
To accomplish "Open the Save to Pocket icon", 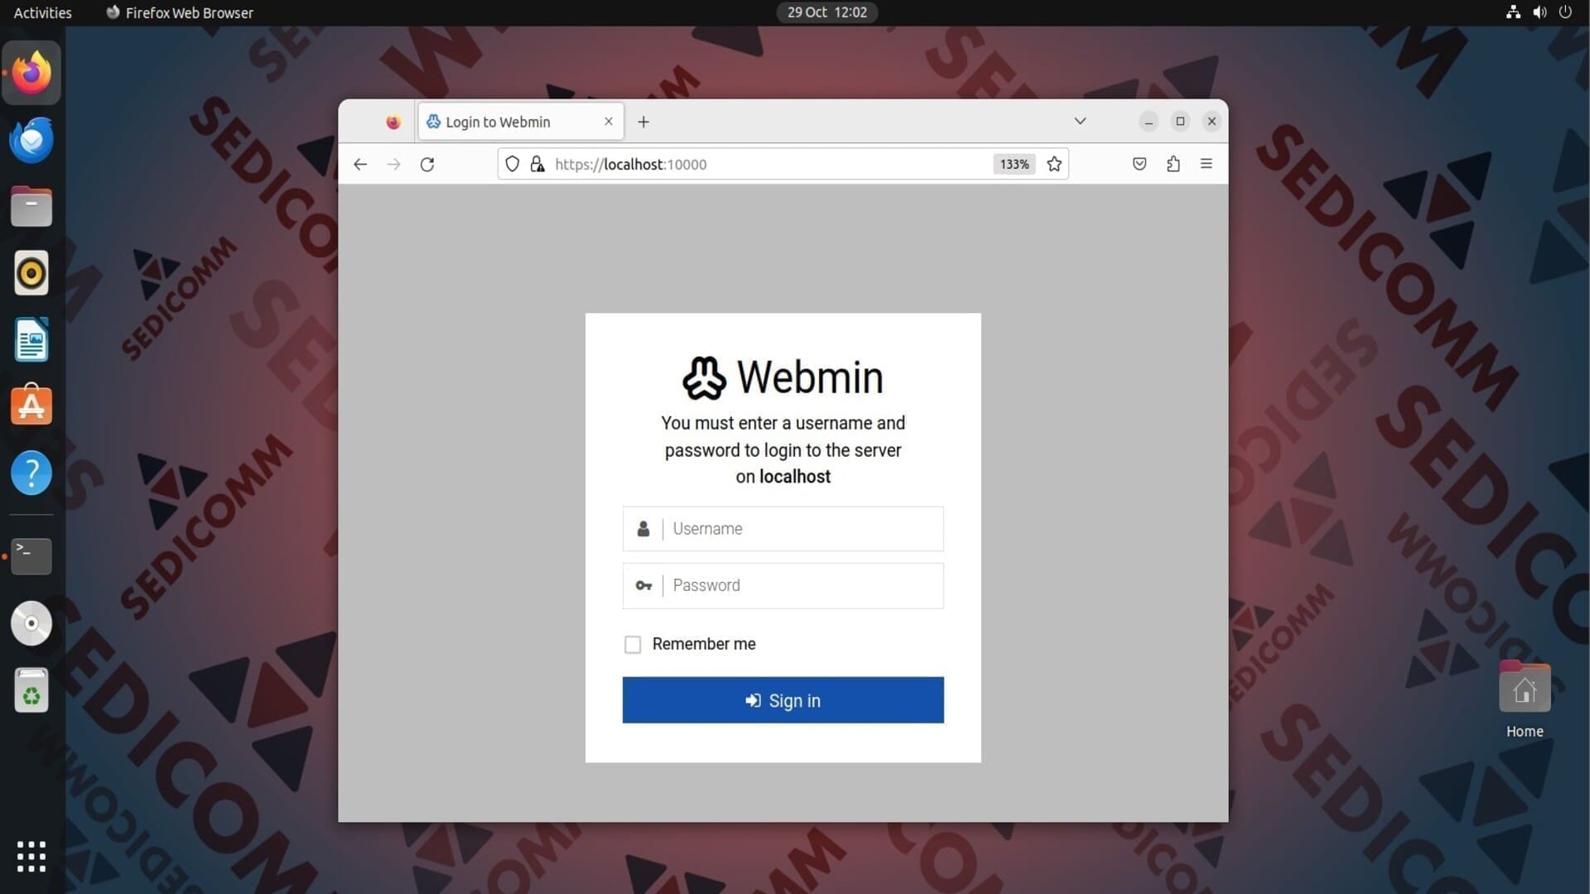I will pos(1139,164).
